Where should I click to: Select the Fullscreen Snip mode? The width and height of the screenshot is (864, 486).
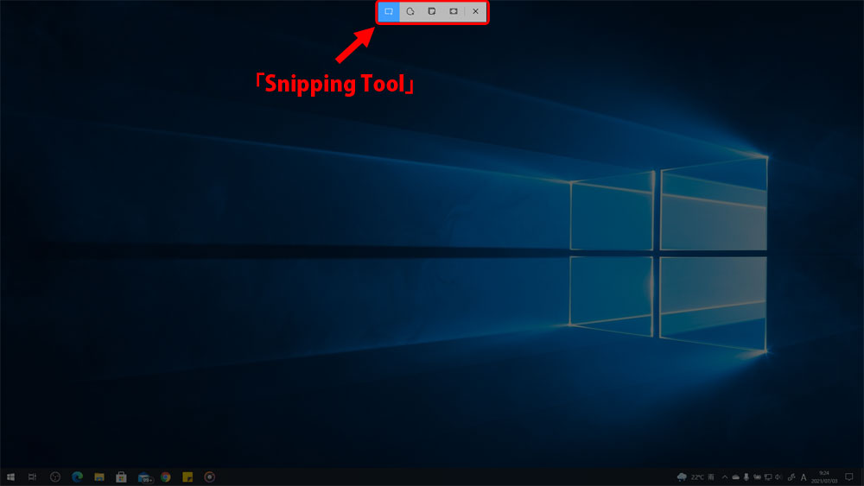(454, 11)
